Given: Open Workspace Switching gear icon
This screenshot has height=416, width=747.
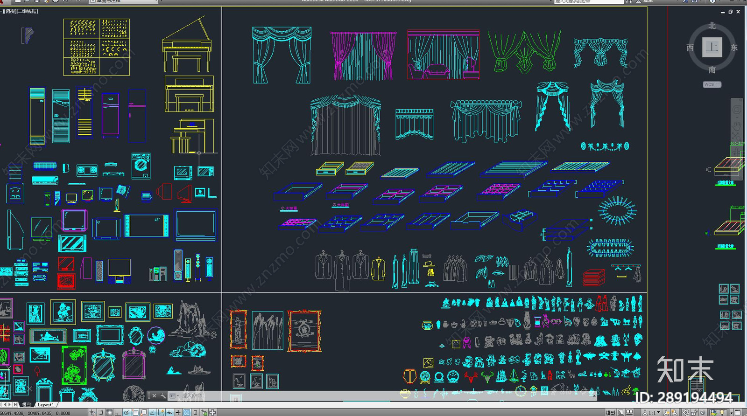Looking at the screenshot, I should tap(685, 412).
